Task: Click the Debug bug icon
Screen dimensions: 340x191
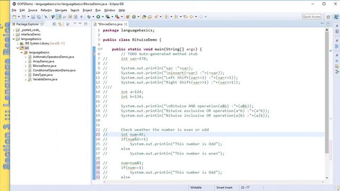Action: point(89,16)
